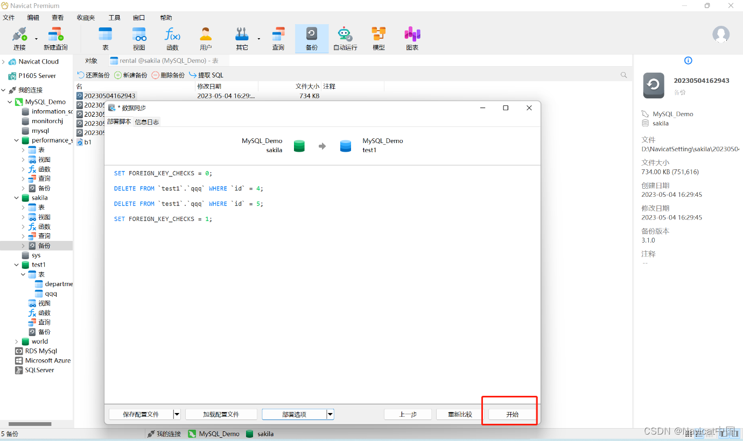The width and height of the screenshot is (743, 441).
Task: Open dropdown arrow next to 保存配置文件
Action: point(177,415)
